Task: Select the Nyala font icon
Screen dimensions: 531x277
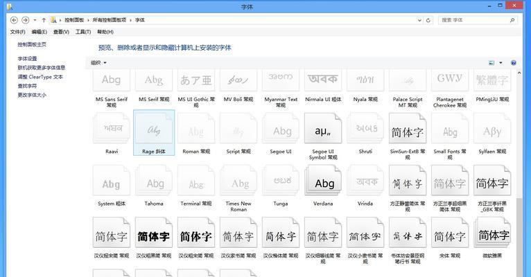Action: click(x=365, y=80)
